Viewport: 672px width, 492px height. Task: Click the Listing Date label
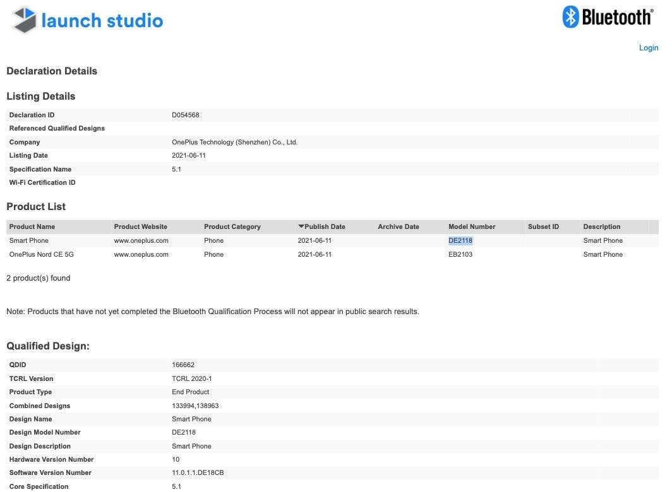click(28, 155)
